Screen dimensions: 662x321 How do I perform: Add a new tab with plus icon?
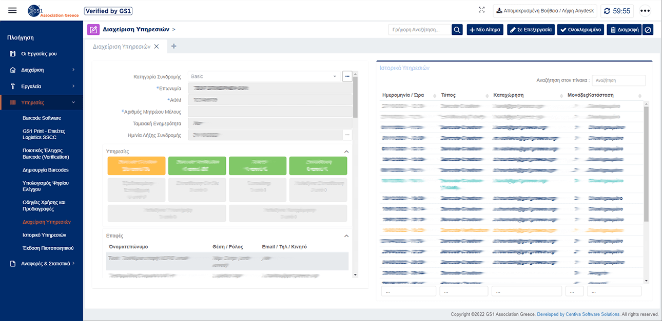(173, 46)
